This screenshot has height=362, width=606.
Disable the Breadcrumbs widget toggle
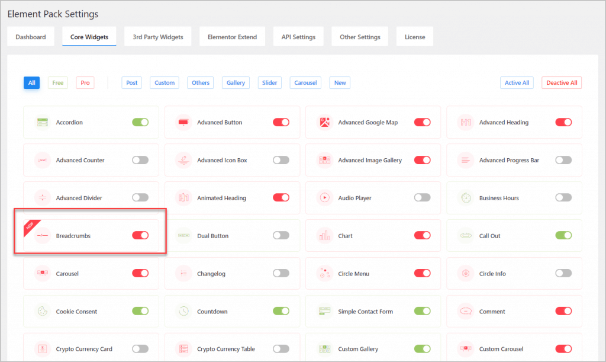click(x=140, y=236)
